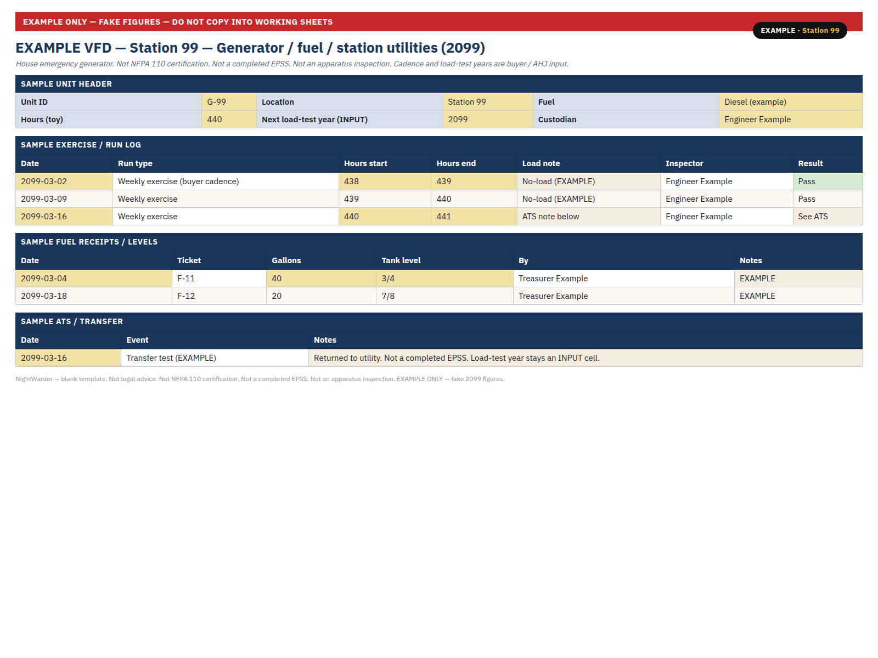The image size is (878, 658).
Task: Click Tank level value 7/8
Action: [x=444, y=296]
